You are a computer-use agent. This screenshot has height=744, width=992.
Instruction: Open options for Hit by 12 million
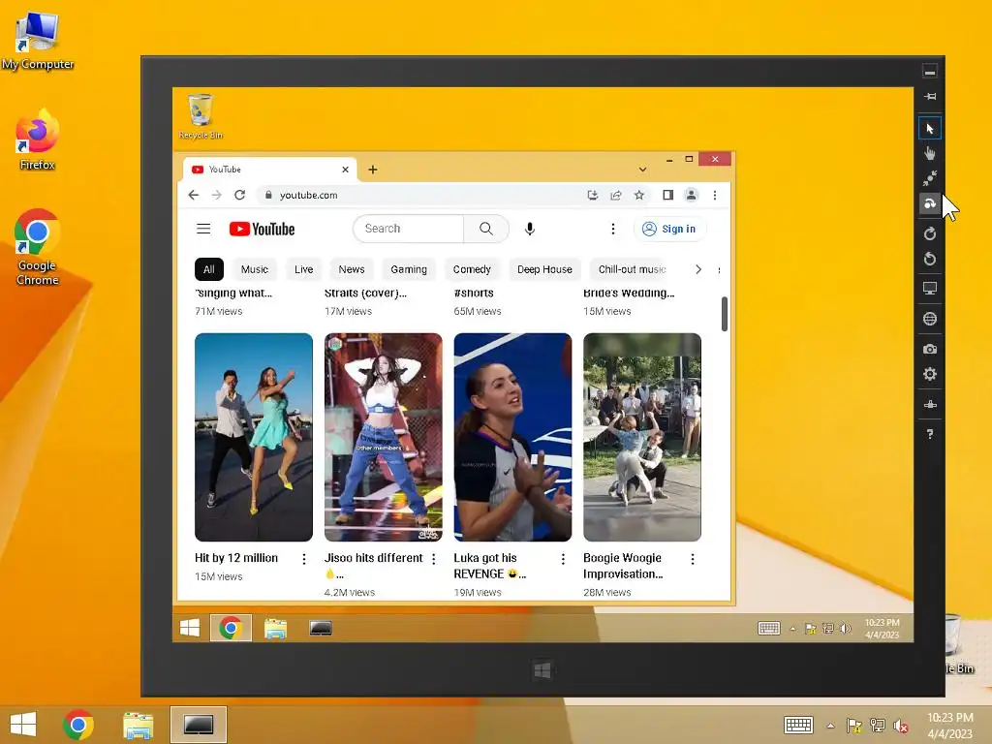(x=303, y=559)
